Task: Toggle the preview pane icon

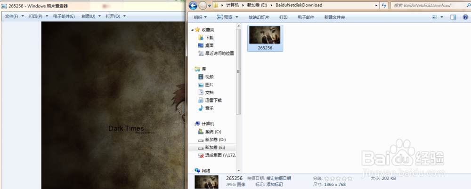Action: click(x=453, y=17)
